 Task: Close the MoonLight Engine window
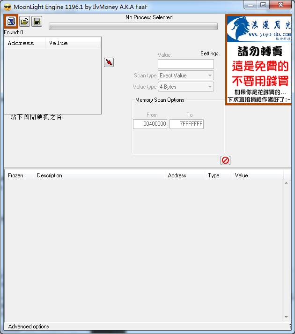(280, 5)
